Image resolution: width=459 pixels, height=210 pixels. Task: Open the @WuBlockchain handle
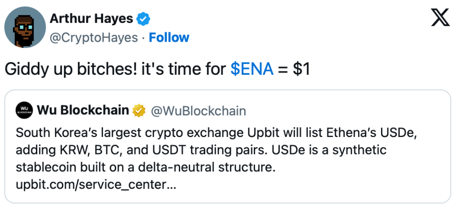pyautogui.click(x=199, y=110)
